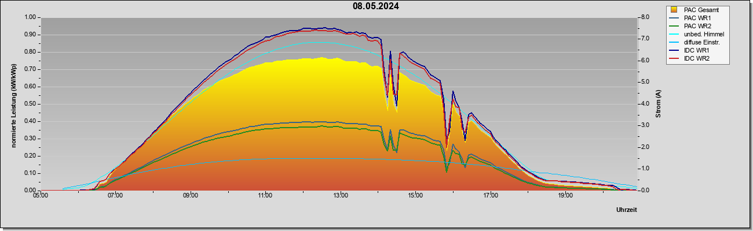The image size is (753, 231).
Task: Select the PAC WR1 legend entry
Action: 697,18
